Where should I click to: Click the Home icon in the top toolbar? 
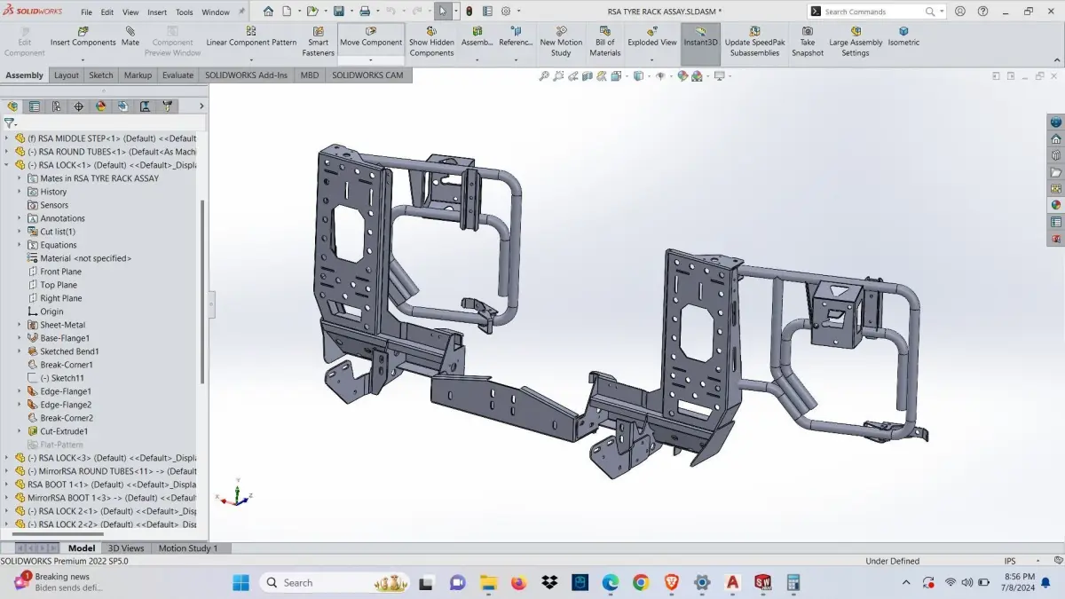pyautogui.click(x=268, y=12)
